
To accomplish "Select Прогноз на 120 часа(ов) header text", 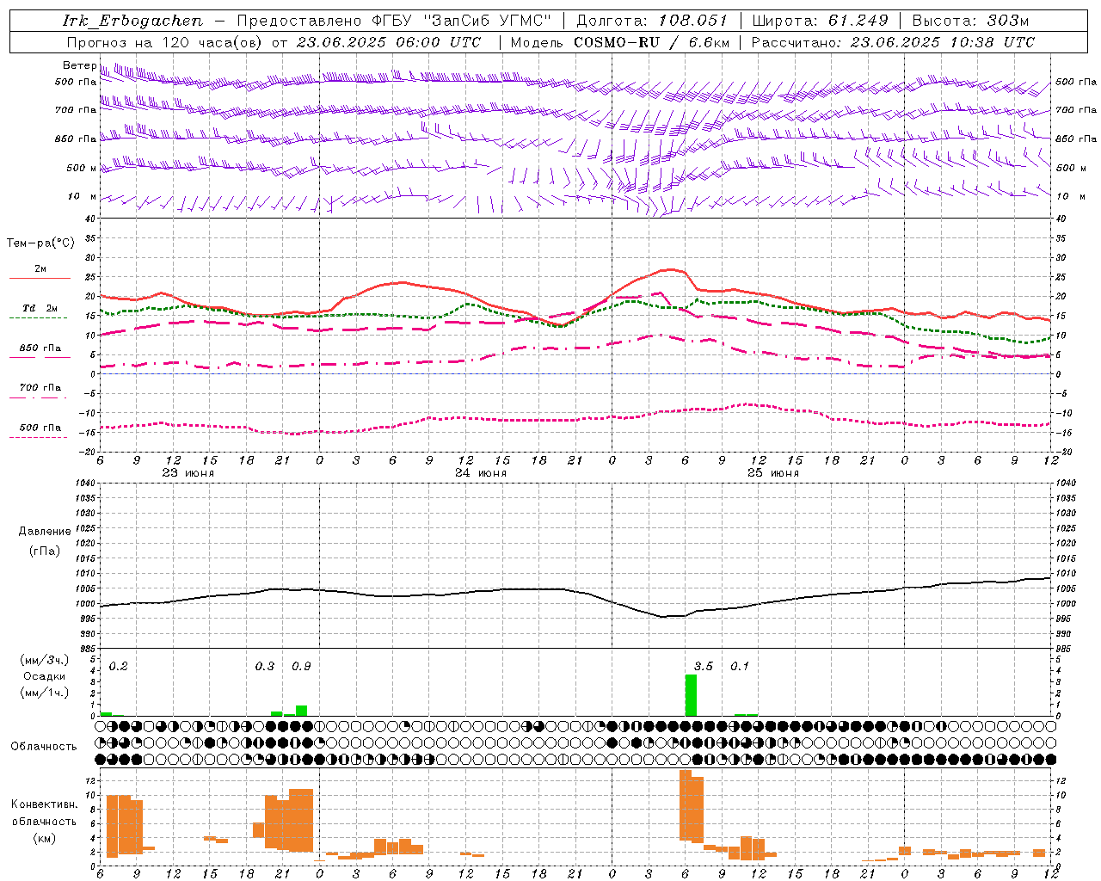I will pos(165,42).
